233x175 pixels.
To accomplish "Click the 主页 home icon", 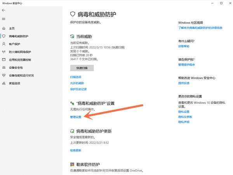I will [4, 28].
